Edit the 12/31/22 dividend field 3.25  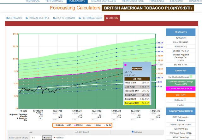[95, 120]
